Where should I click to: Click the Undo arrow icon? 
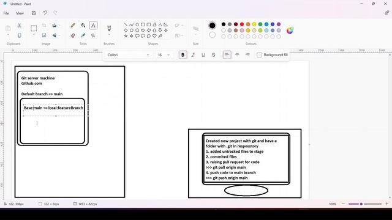(45, 13)
